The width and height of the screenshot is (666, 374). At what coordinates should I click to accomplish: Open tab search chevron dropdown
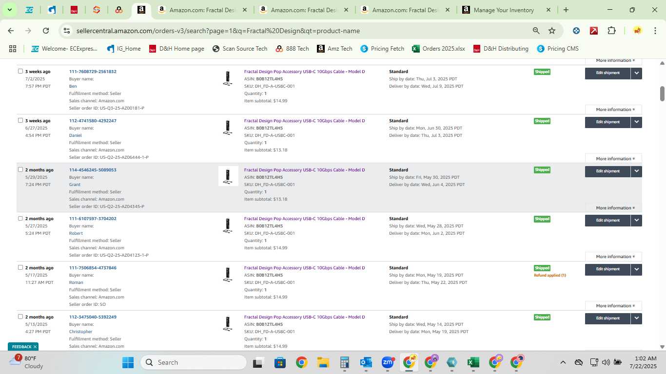click(x=9, y=10)
